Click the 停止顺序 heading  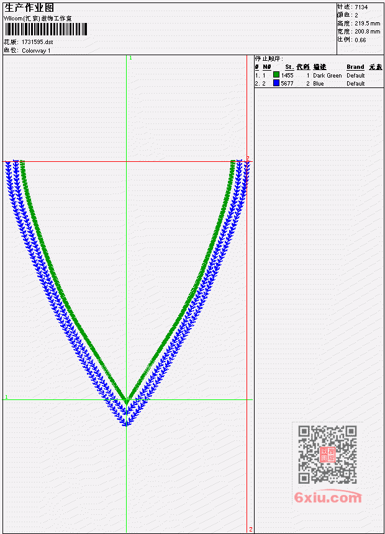pyautogui.click(x=269, y=58)
